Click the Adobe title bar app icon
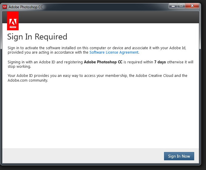This screenshot has height=170, width=206. click(x=5, y=7)
